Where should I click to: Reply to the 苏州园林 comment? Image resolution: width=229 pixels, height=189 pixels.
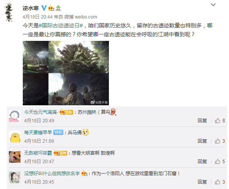[202, 121]
